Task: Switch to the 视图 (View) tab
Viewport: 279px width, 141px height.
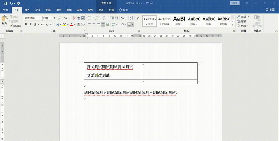Action: point(90,10)
